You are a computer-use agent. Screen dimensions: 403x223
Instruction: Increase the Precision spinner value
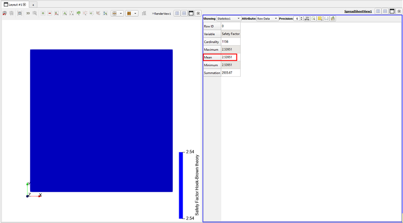click(302, 18)
